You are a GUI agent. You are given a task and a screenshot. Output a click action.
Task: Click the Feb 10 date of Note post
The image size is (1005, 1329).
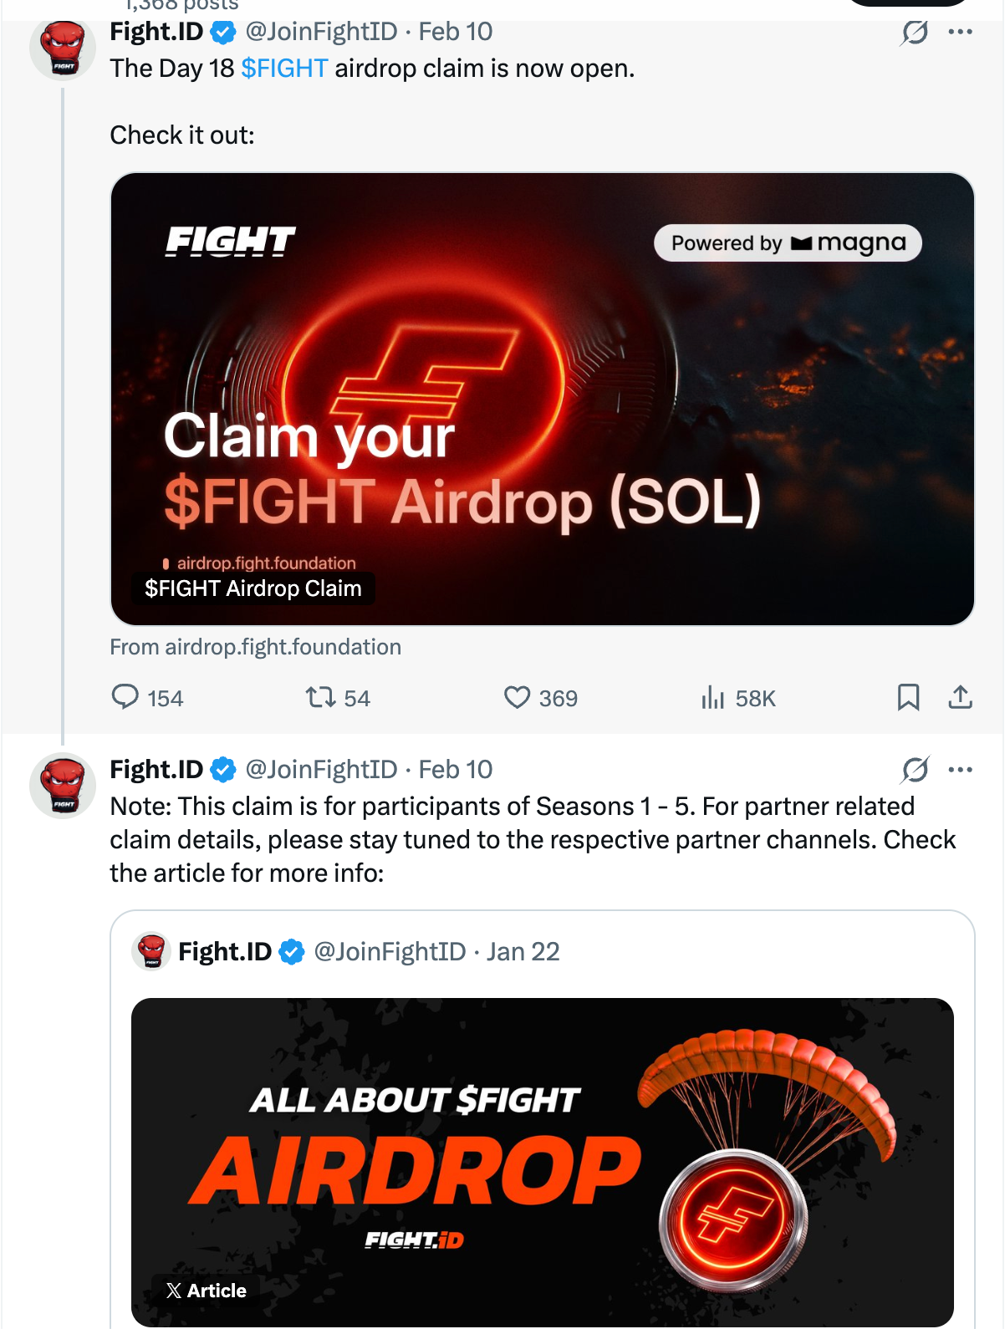pos(456,769)
